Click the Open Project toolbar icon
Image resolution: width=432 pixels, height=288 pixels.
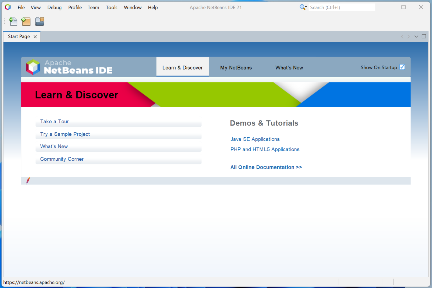[x=40, y=21]
